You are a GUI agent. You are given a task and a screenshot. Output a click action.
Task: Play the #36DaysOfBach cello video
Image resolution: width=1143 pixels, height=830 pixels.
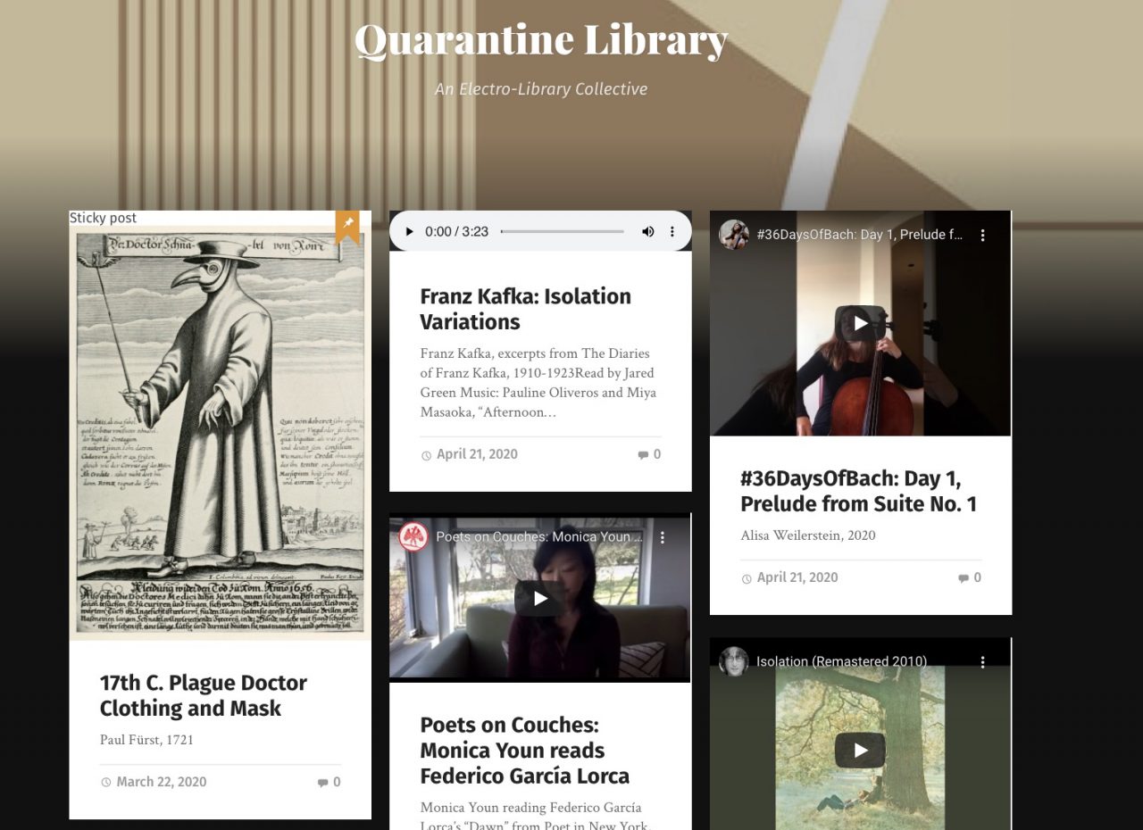click(x=860, y=323)
